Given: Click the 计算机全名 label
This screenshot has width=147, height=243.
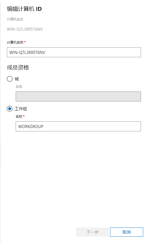Looking at the screenshot, I should click(x=15, y=19).
